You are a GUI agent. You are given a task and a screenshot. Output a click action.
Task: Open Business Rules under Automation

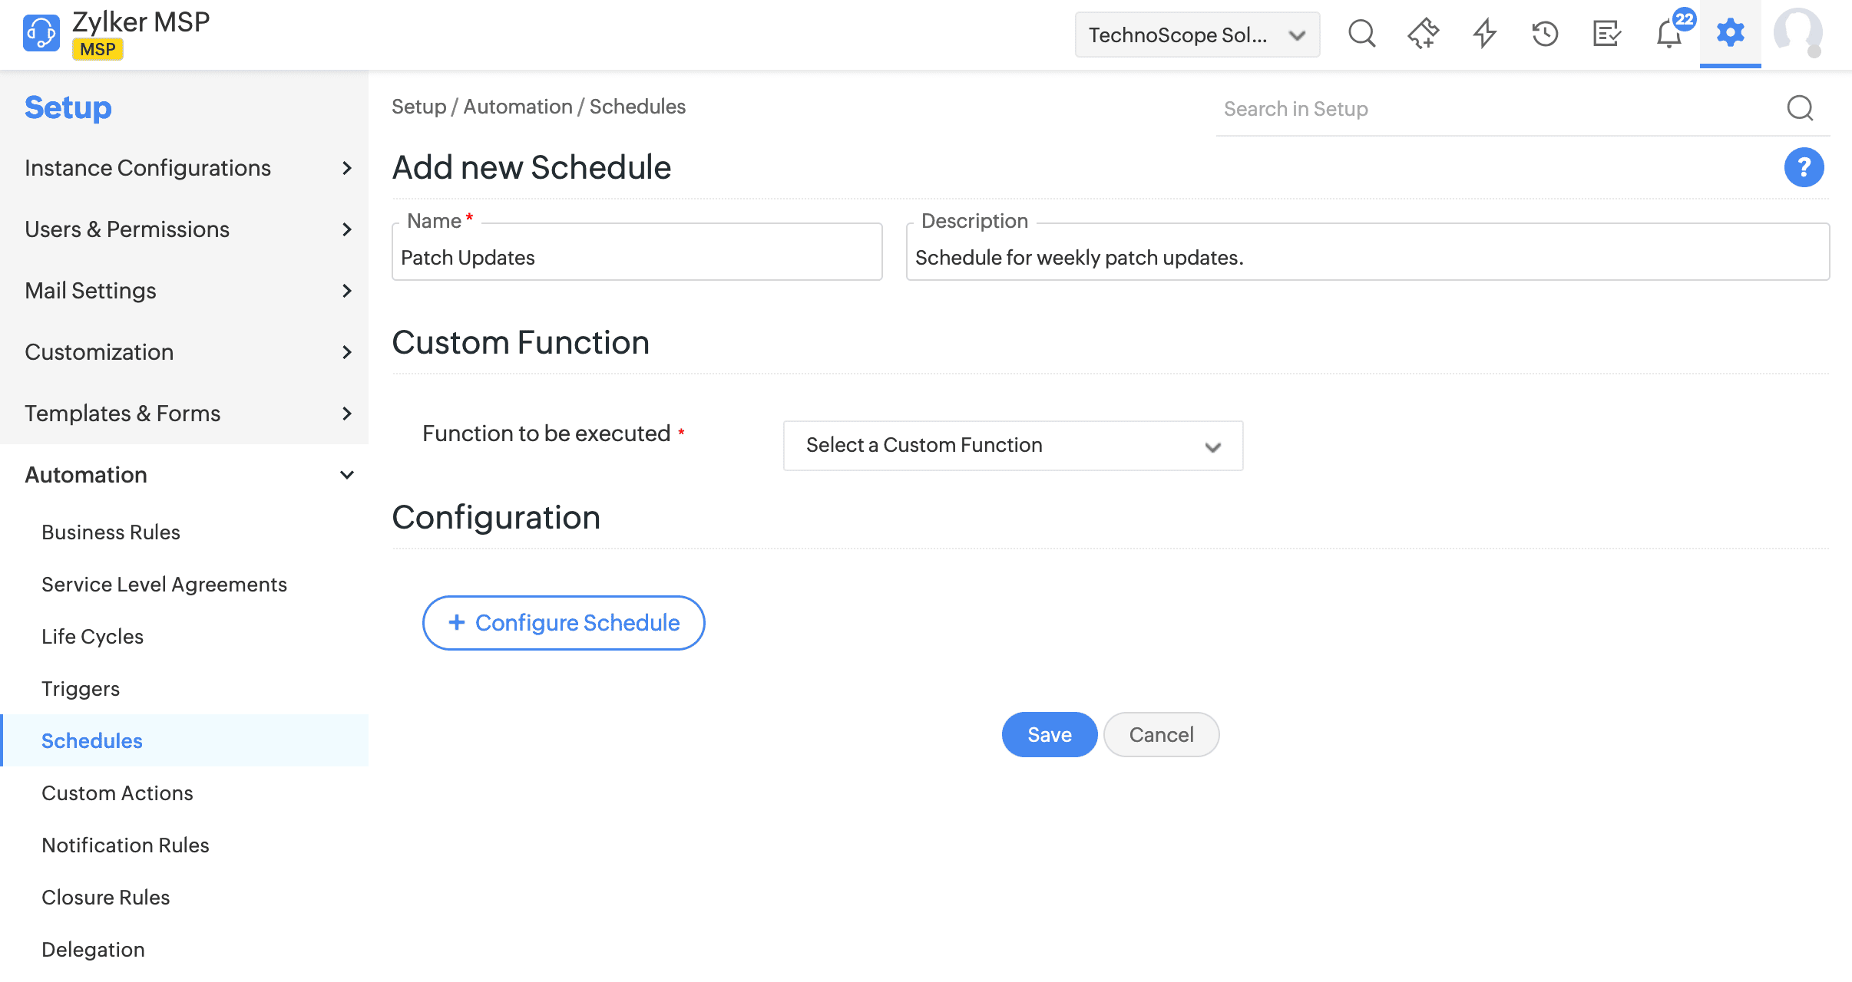(111, 532)
